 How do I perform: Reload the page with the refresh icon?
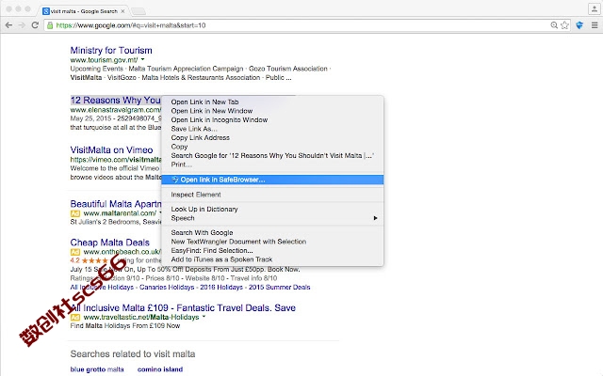tap(35, 25)
